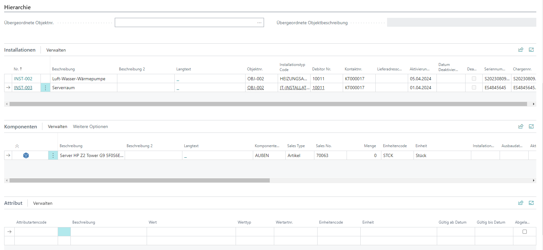Check the Abgelaufen checkbox in Attribut row
543x250 pixels.
tap(525, 232)
